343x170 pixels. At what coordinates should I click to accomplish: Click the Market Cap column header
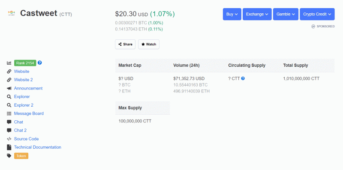click(x=130, y=66)
